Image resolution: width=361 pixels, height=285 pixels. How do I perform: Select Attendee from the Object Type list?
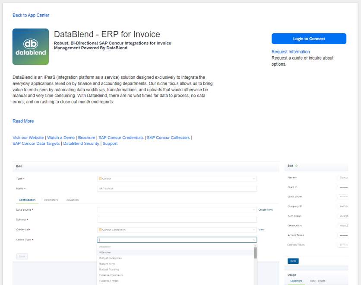pyautogui.click(x=175, y=253)
